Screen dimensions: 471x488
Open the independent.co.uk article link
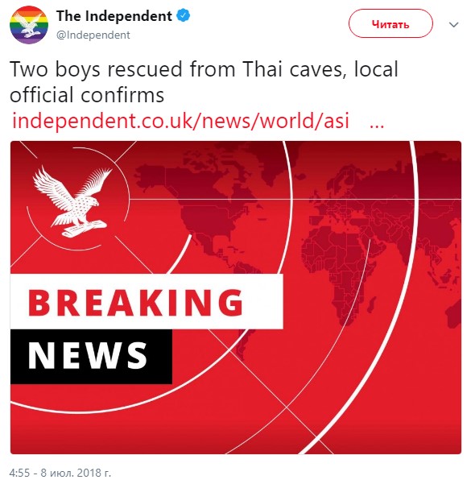click(180, 121)
